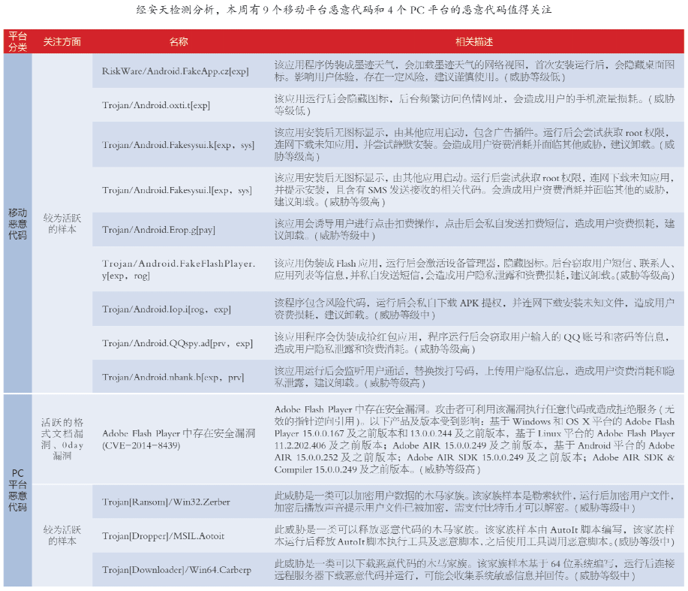Screen dimensions: 688x591
Task: Click the name Trojan/Android.oxti.t[exp]
Action: pyautogui.click(x=156, y=105)
